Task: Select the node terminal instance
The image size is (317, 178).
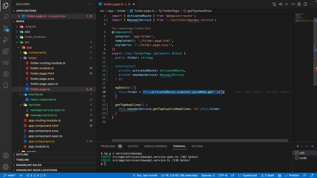Action: click(x=305, y=158)
